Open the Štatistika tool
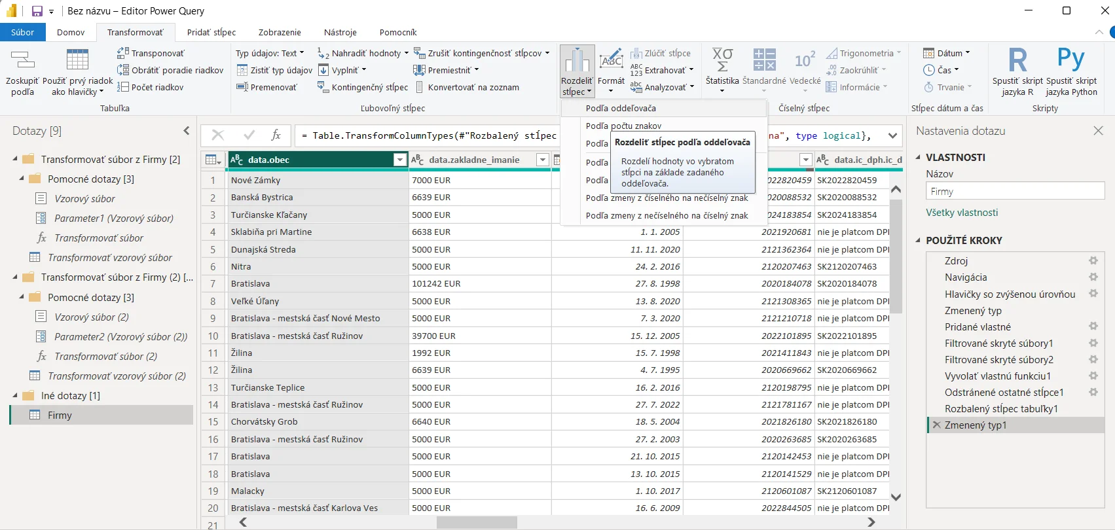The width and height of the screenshot is (1115, 530). [722, 71]
